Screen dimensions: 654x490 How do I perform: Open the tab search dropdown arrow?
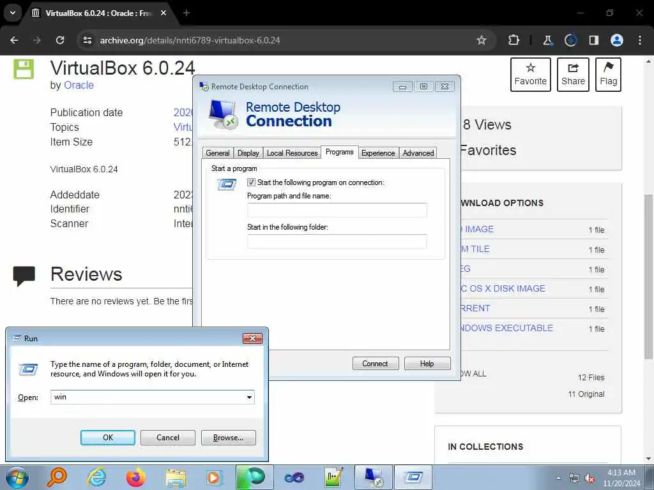13,13
